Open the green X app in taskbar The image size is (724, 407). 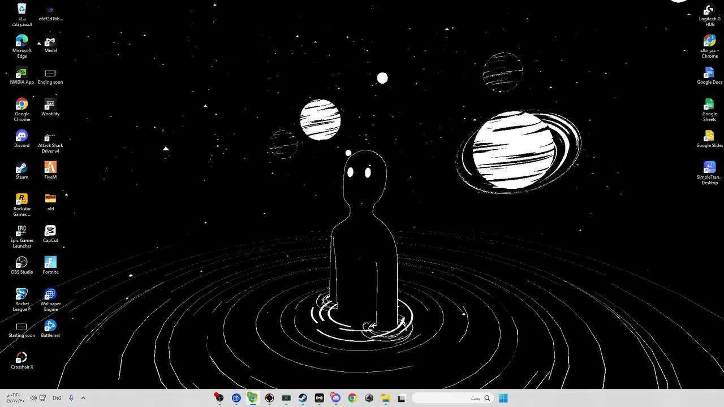pyautogui.click(x=286, y=398)
